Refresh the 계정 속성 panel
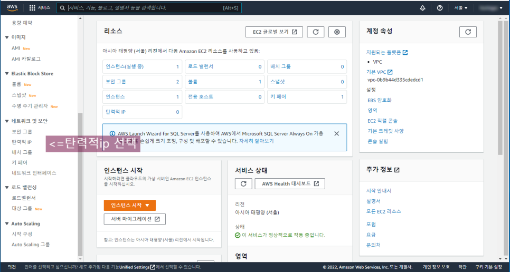Viewport: 510px width, 272px height. [x=468, y=32]
